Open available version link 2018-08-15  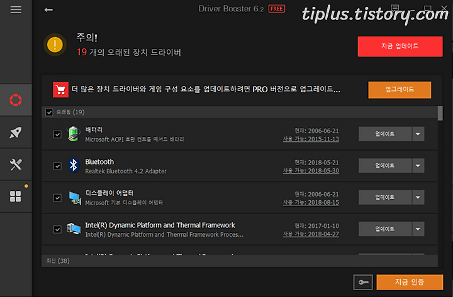(311, 202)
